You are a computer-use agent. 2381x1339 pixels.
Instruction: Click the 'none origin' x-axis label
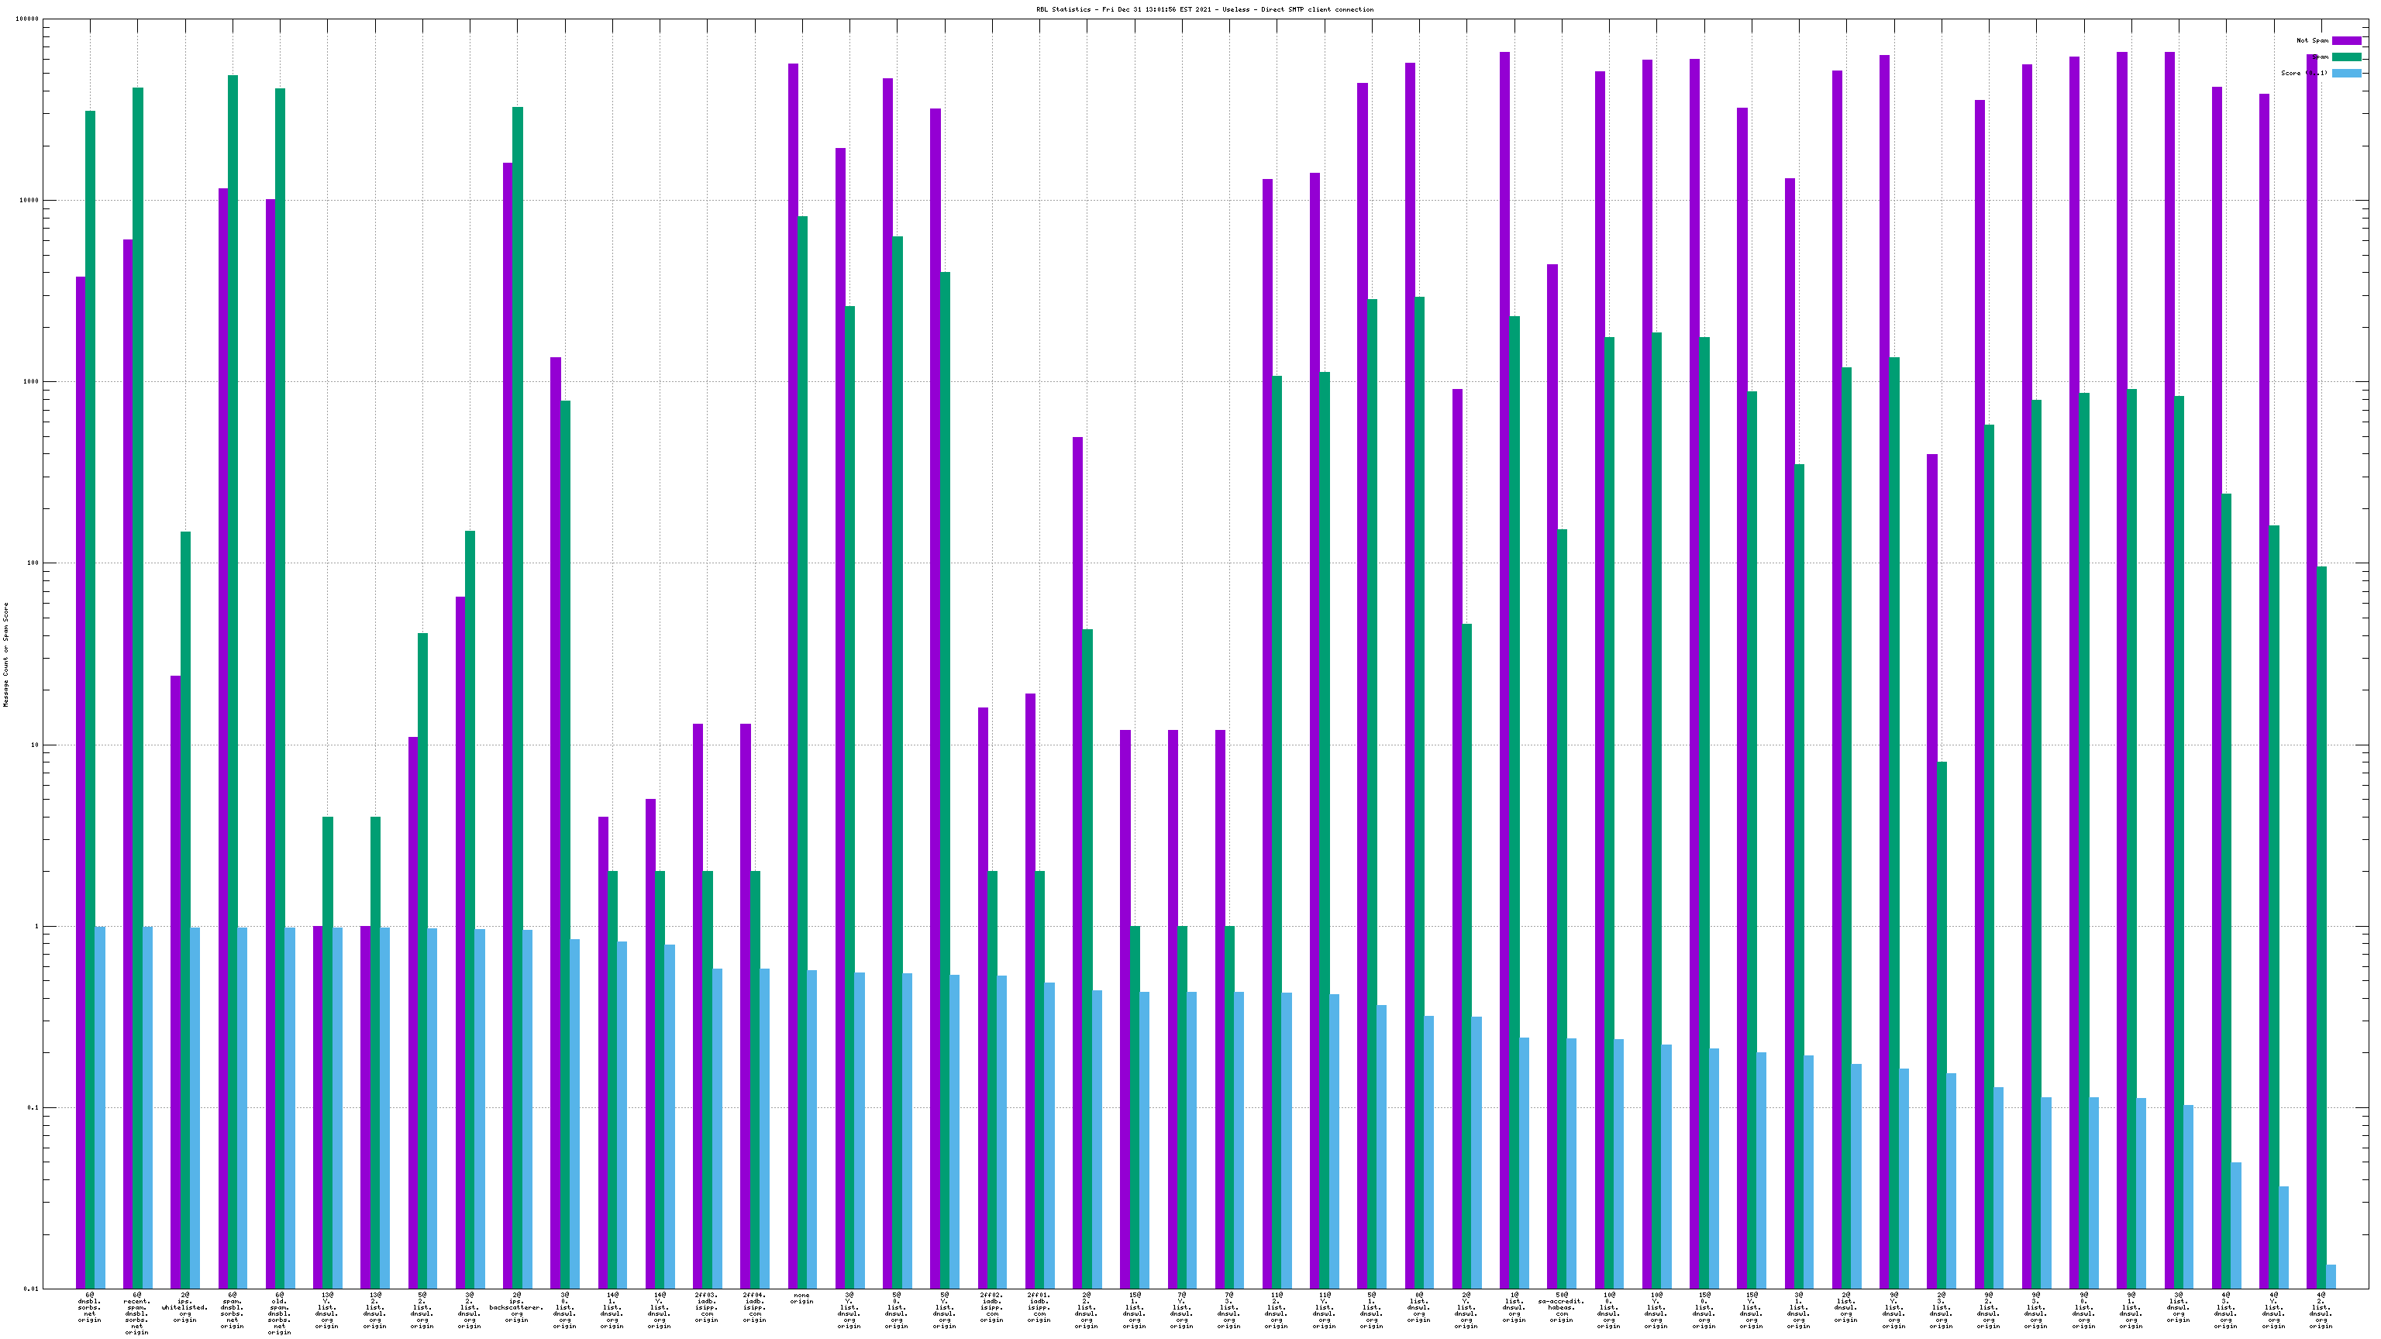coord(801,1299)
